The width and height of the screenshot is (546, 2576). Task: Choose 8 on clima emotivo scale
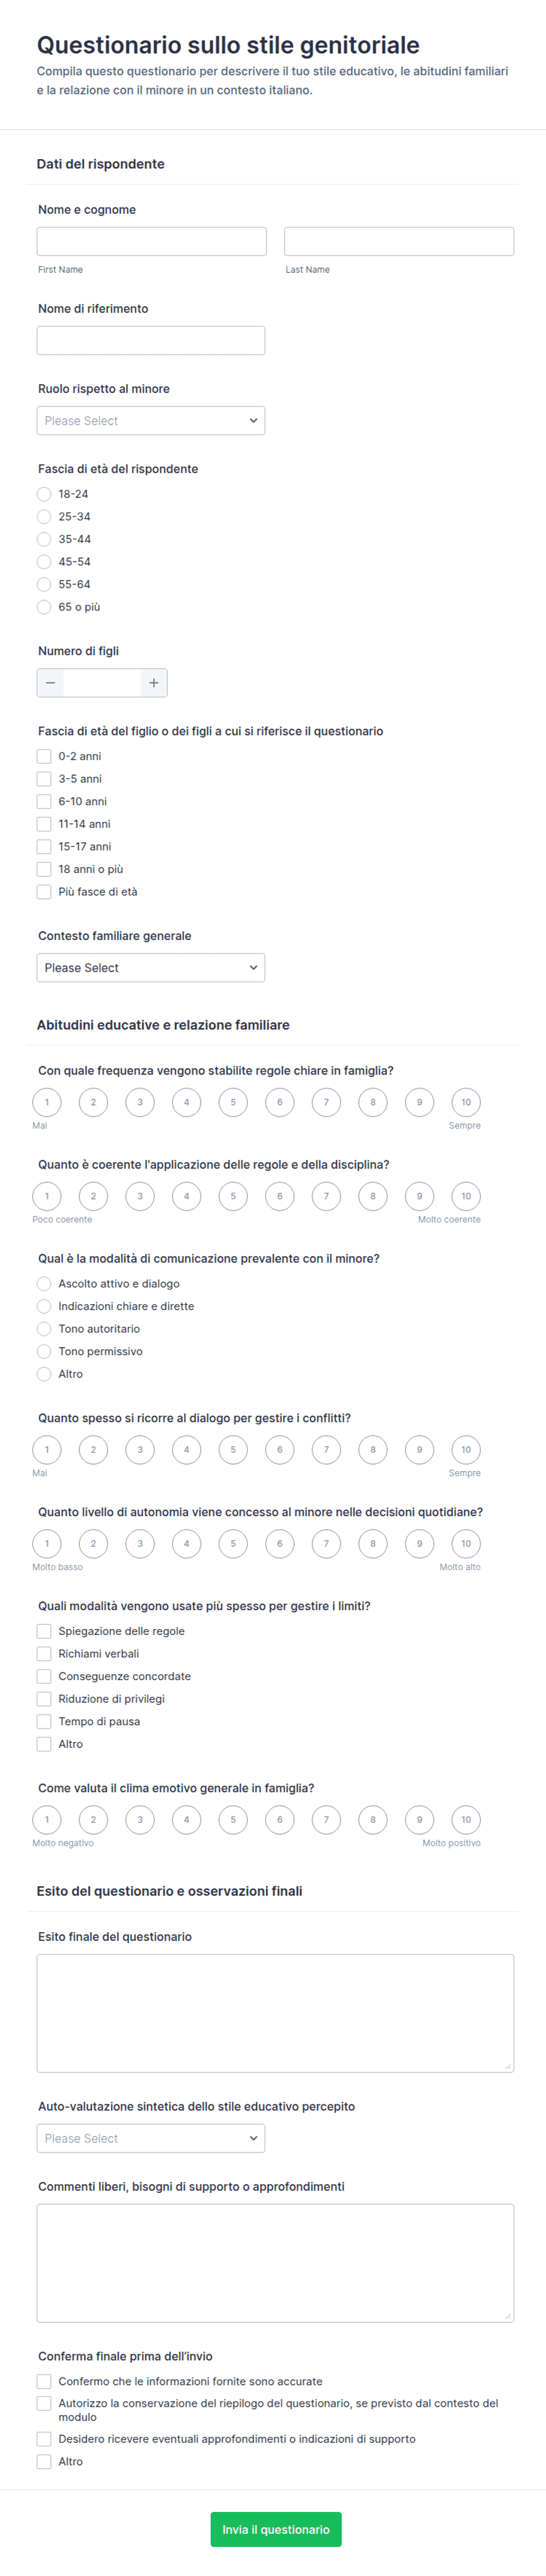pyautogui.click(x=373, y=1819)
